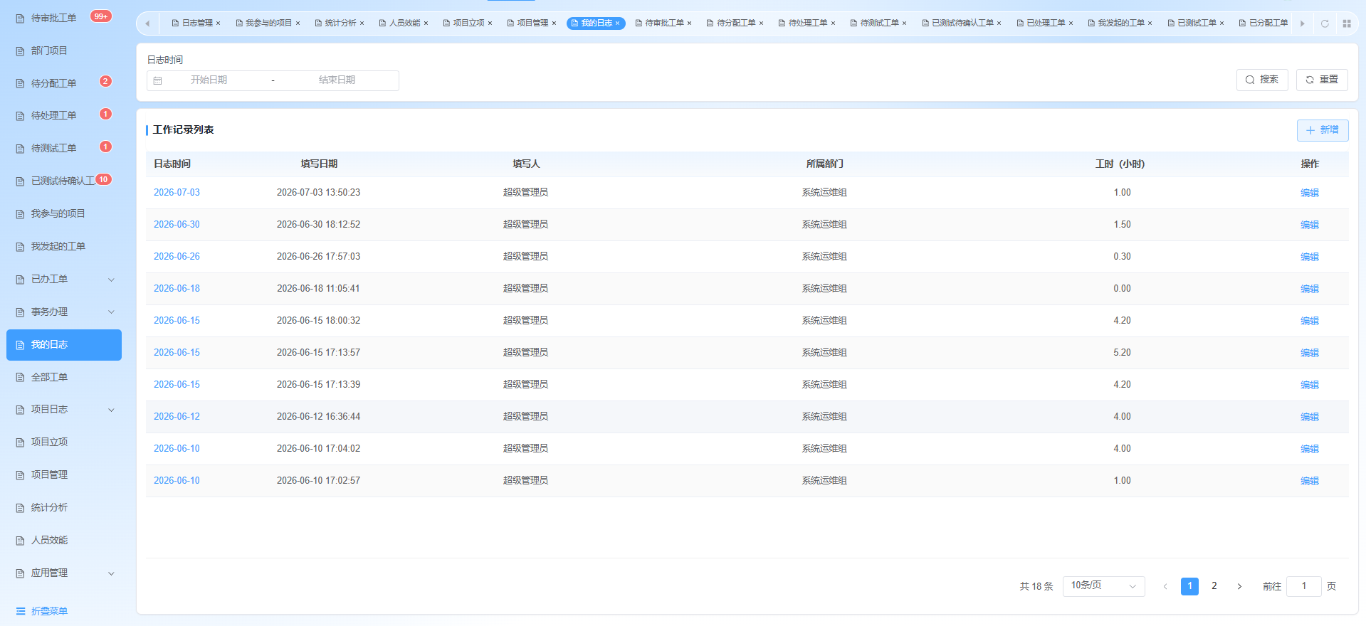Close the 人员效能 tab
Screen dimensions: 1366x626
coord(426,23)
